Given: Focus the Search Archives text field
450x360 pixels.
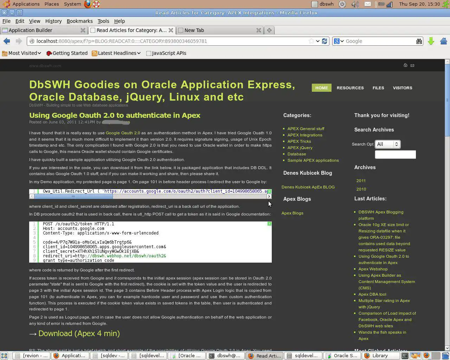Looking at the screenshot, I should coord(396,154).
